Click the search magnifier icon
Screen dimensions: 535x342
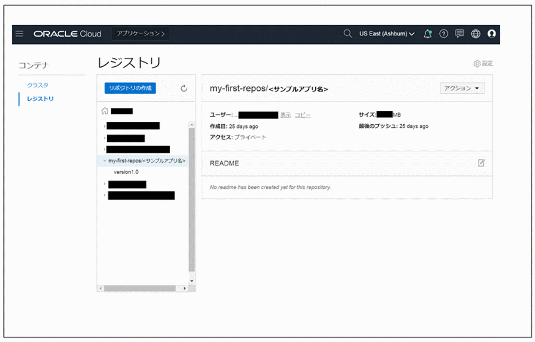point(347,34)
